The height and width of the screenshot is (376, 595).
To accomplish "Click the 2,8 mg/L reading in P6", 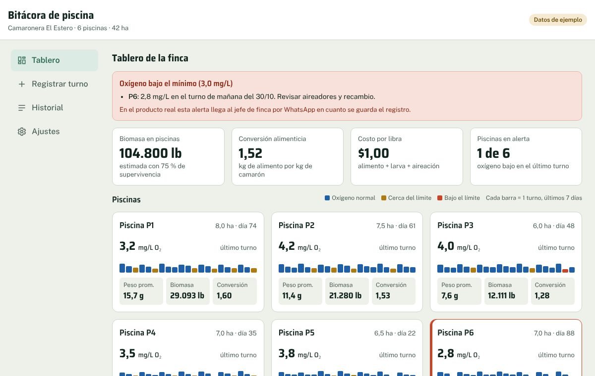I will tap(459, 354).
